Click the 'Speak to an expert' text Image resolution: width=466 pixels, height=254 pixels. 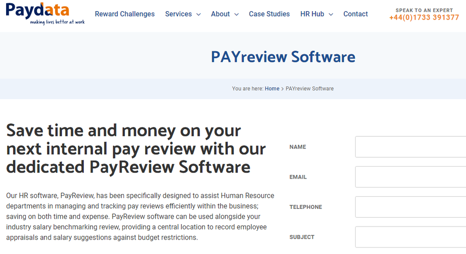coord(424,10)
